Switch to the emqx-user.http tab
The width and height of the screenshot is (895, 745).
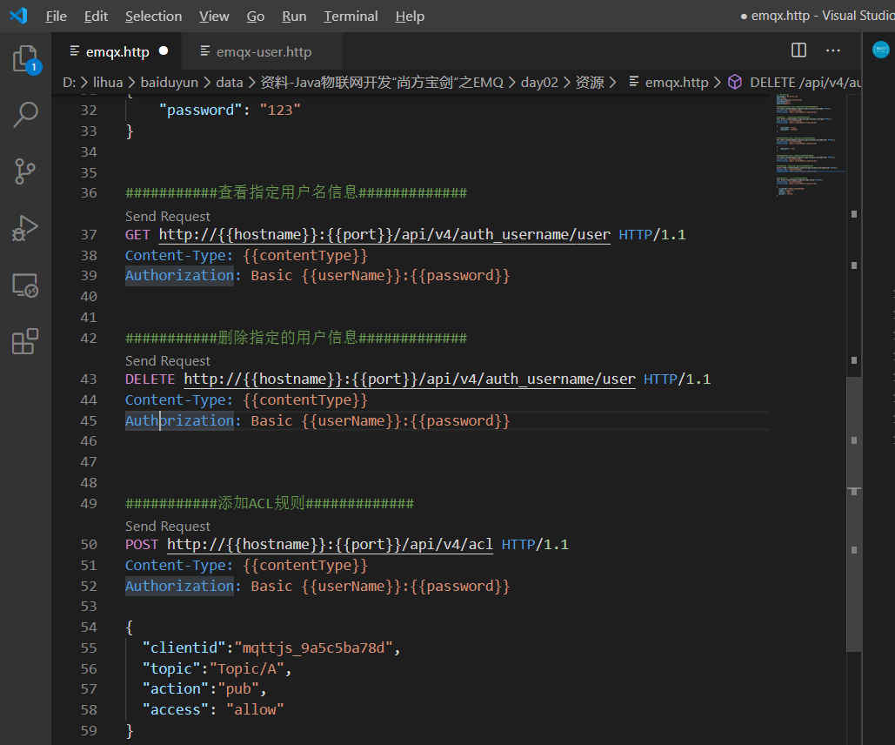pyautogui.click(x=264, y=51)
